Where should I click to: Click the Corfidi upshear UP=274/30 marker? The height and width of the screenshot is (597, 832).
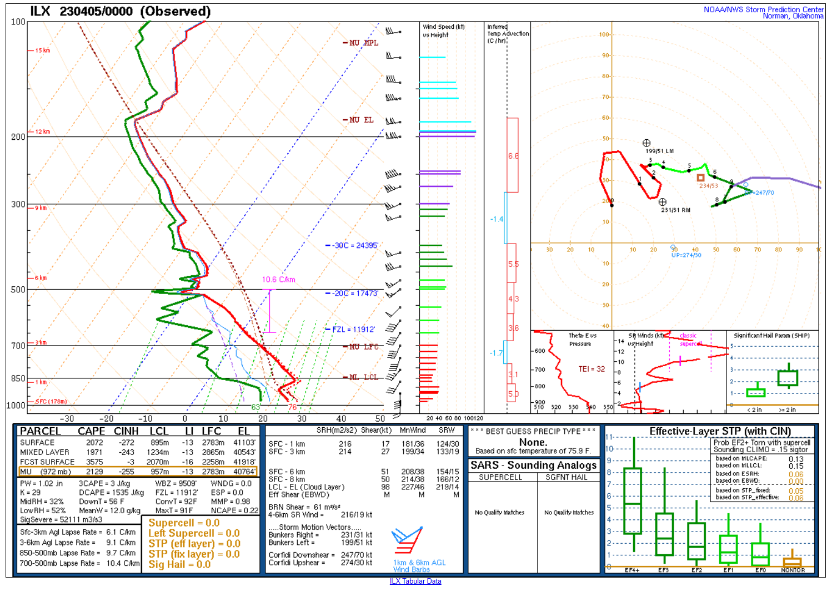(673, 247)
